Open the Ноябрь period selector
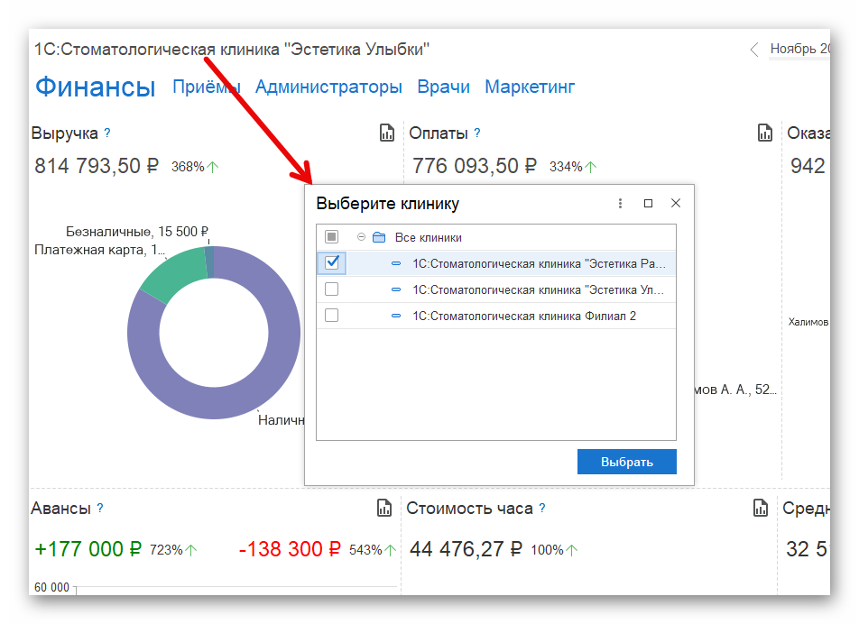Viewport: 859px width, 624px height. click(799, 49)
